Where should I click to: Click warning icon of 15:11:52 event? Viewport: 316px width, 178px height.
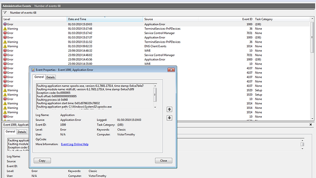5,42
